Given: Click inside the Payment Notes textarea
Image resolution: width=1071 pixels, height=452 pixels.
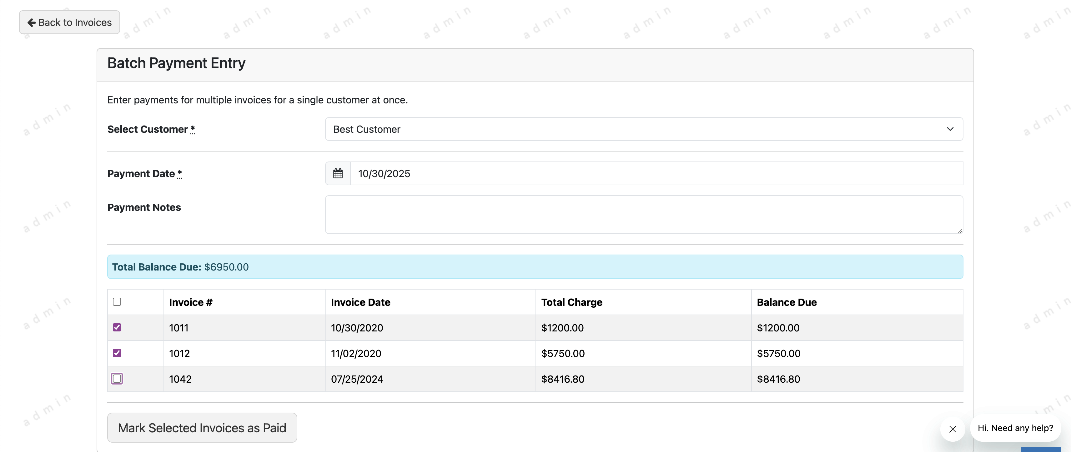Looking at the screenshot, I should click(643, 214).
